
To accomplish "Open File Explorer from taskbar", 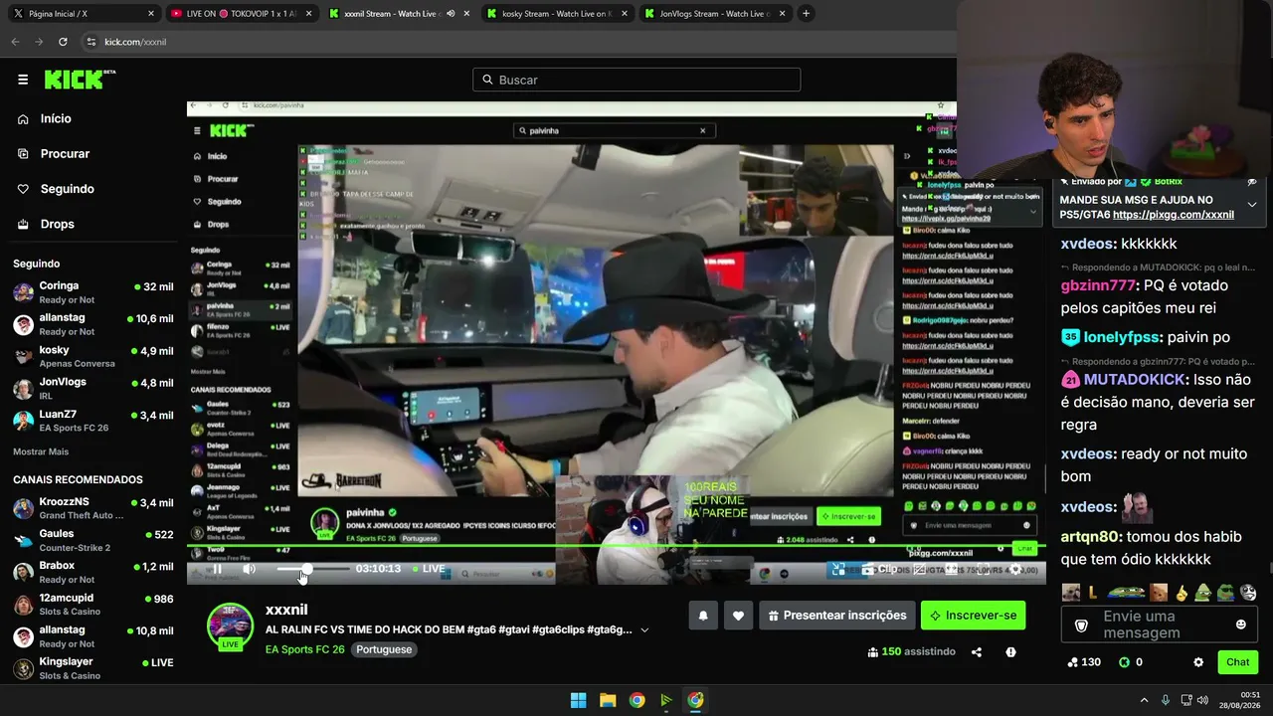I will (x=608, y=700).
